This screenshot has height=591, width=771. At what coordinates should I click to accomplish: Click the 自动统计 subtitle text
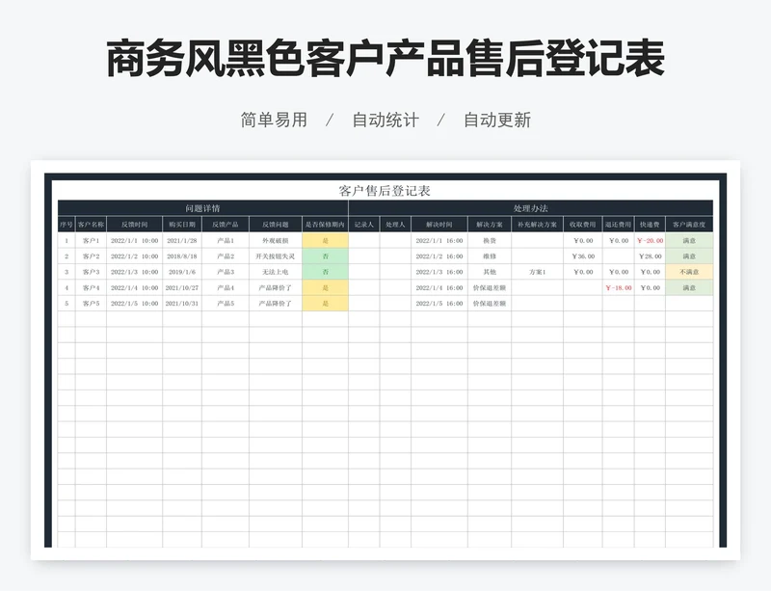click(385, 121)
